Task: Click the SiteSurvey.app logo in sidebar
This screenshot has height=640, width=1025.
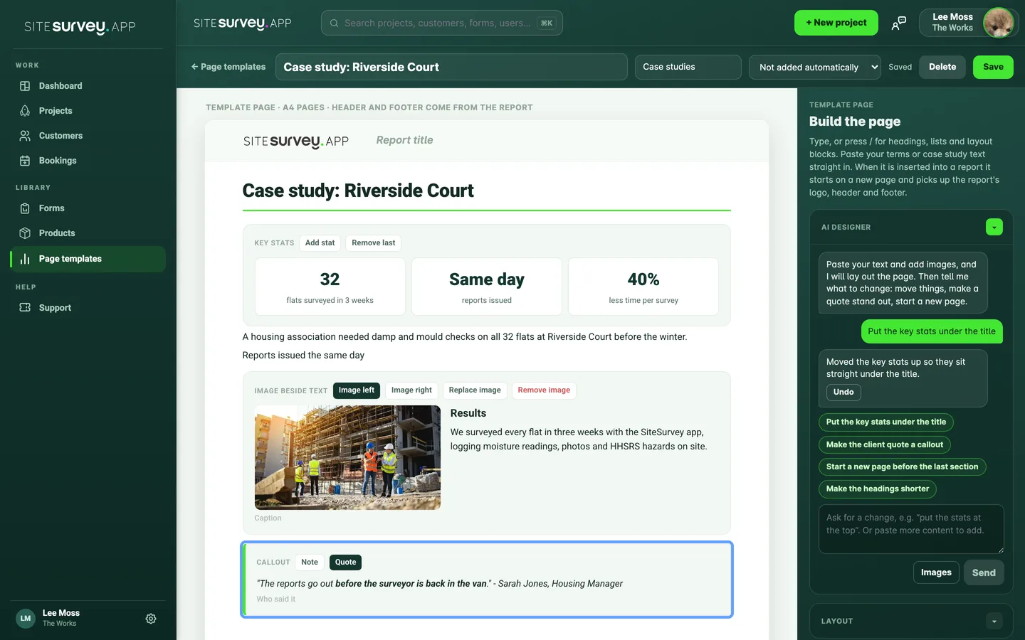Action: tap(80, 27)
